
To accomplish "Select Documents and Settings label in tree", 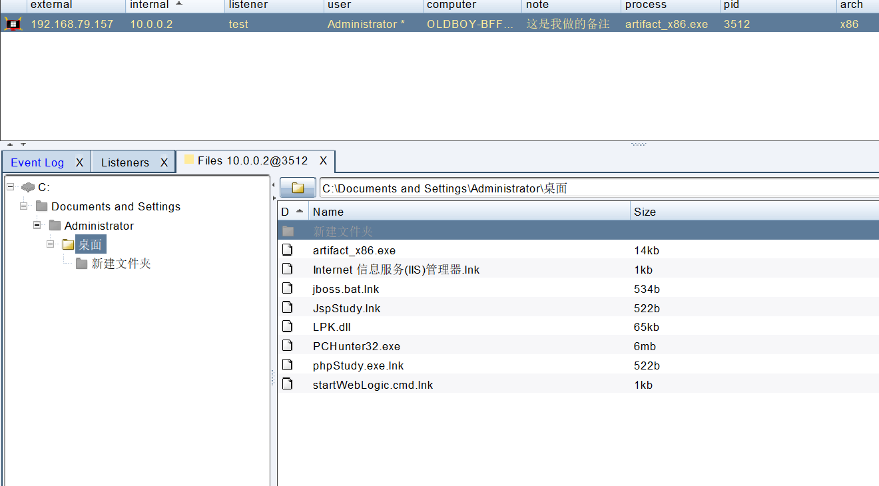I will click(x=116, y=206).
